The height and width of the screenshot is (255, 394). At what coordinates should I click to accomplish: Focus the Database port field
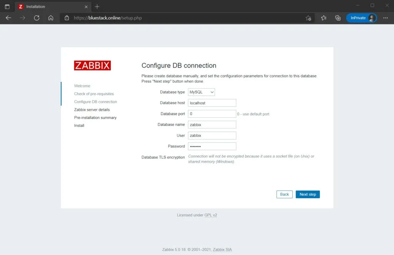point(212,114)
